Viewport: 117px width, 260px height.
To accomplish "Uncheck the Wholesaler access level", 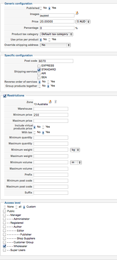I will point(4,246).
